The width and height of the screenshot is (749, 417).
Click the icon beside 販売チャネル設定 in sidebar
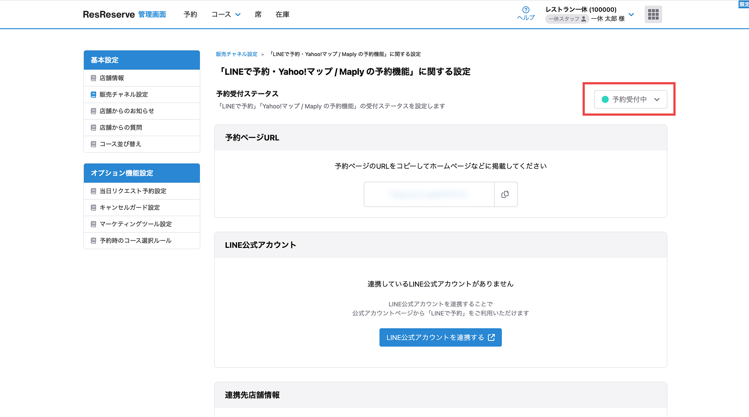(x=93, y=95)
